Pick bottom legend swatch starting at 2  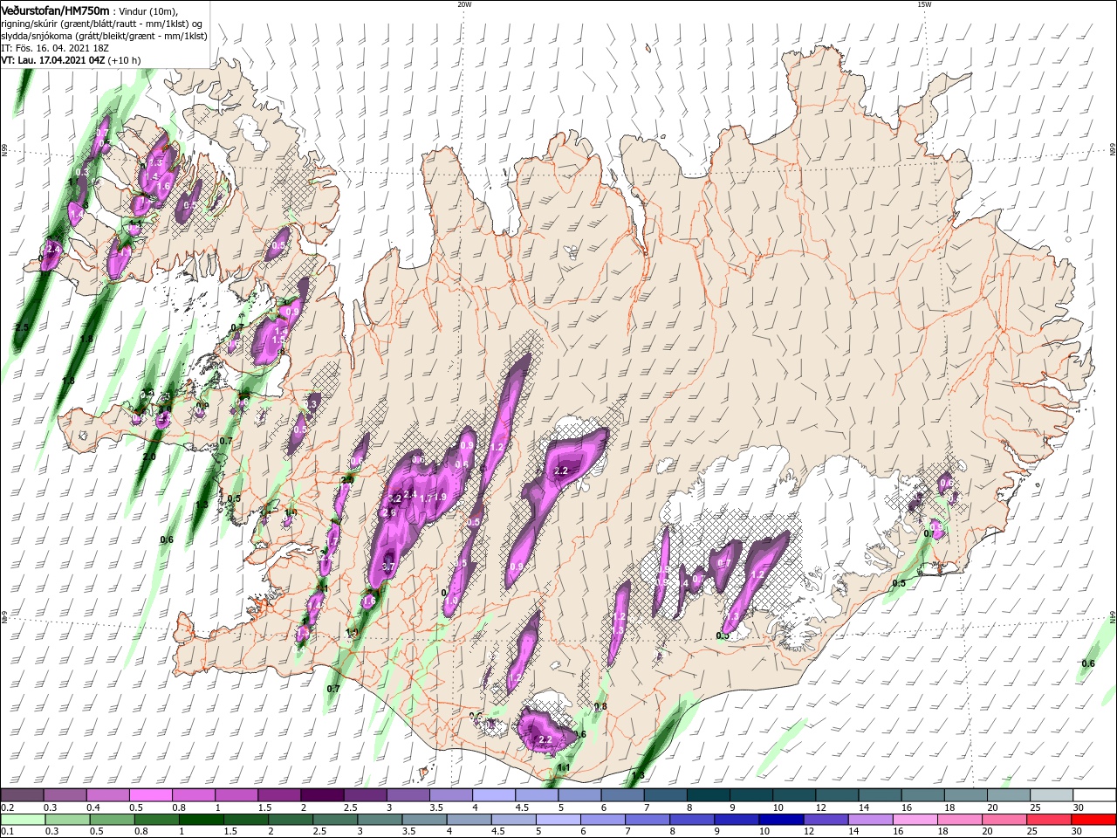[291, 820]
